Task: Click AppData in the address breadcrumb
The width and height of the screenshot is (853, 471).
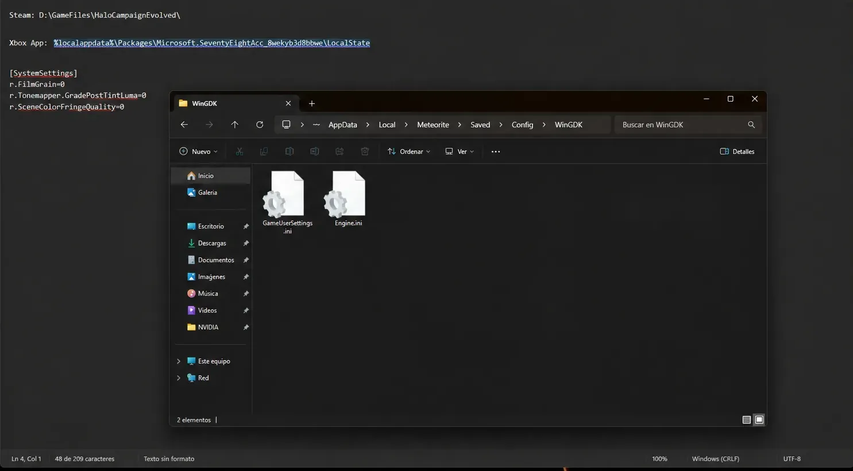Action: coord(342,125)
